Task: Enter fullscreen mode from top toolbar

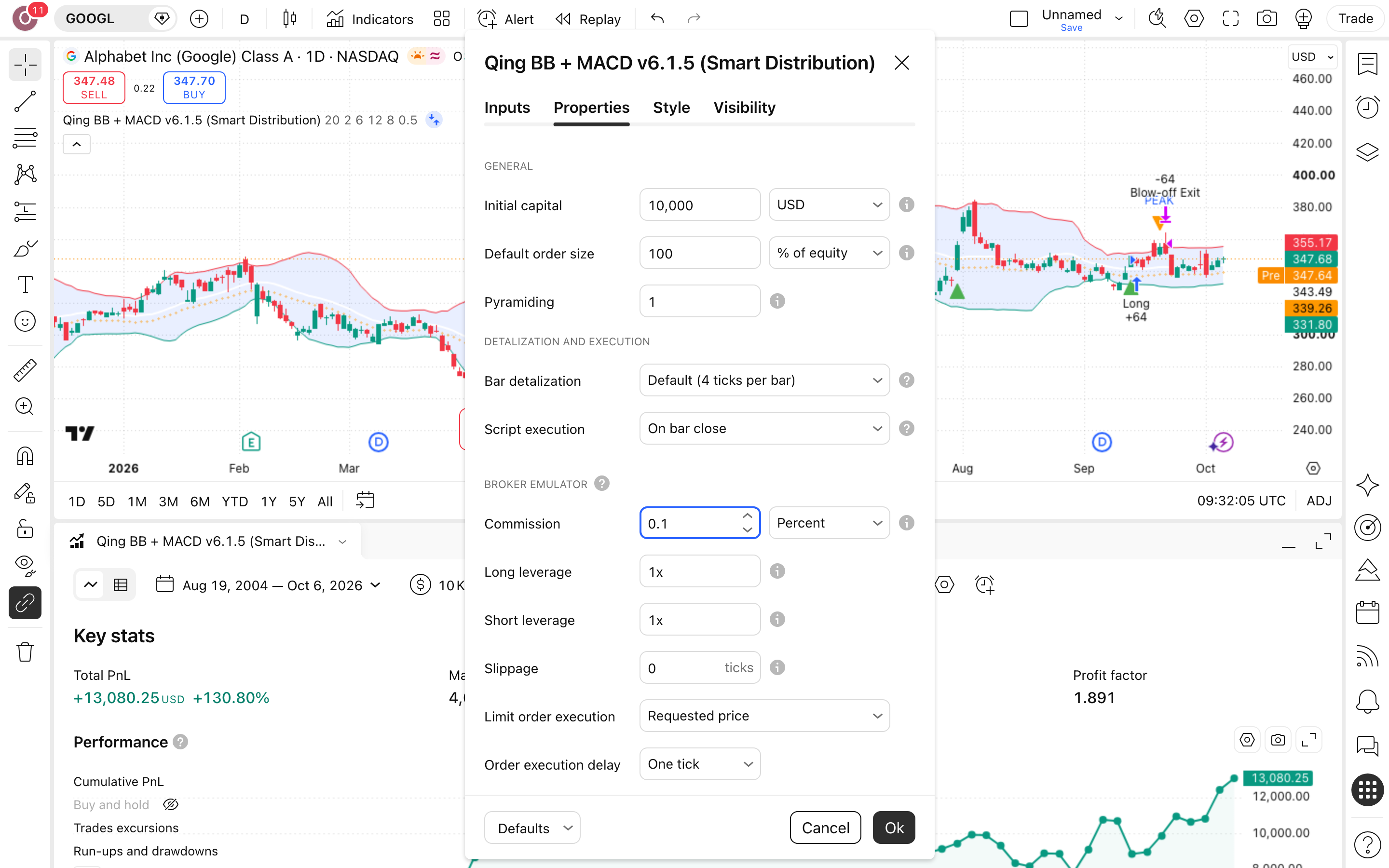Action: (1230, 19)
